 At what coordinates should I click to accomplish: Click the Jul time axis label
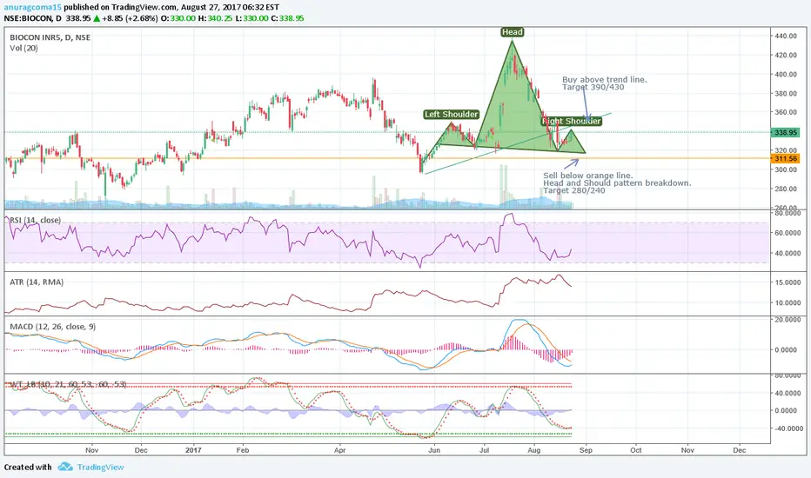coord(484,450)
